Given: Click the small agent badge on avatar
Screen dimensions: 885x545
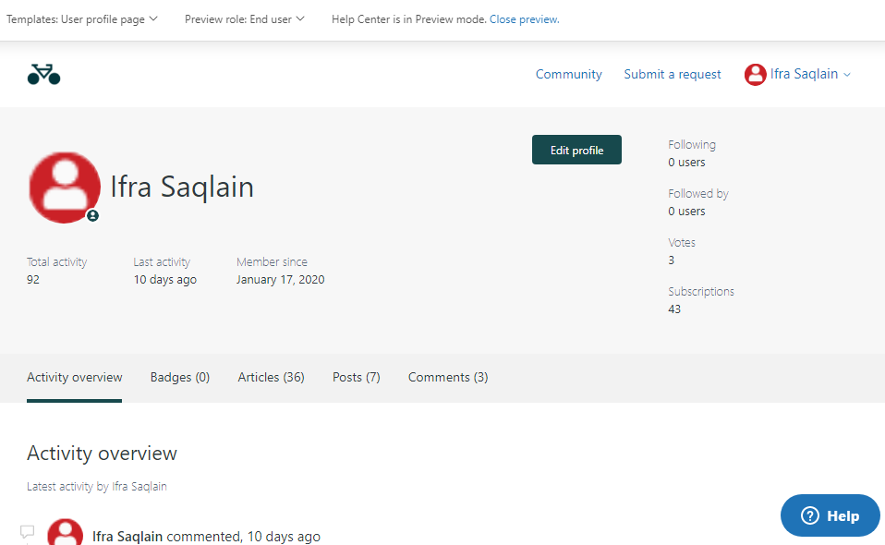Looking at the screenshot, I should tap(92, 215).
